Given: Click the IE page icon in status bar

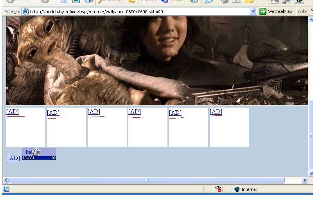Looking at the screenshot, I should [x=6, y=189].
